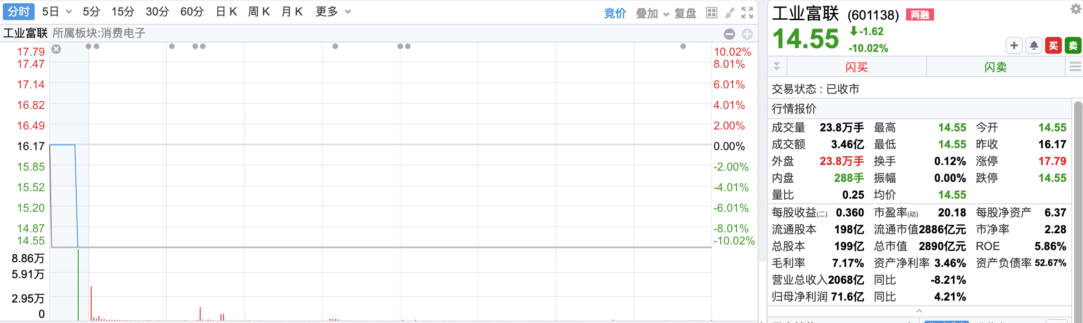
Task: Click the 交易状态 : 已收市 status line
Action: (816, 89)
